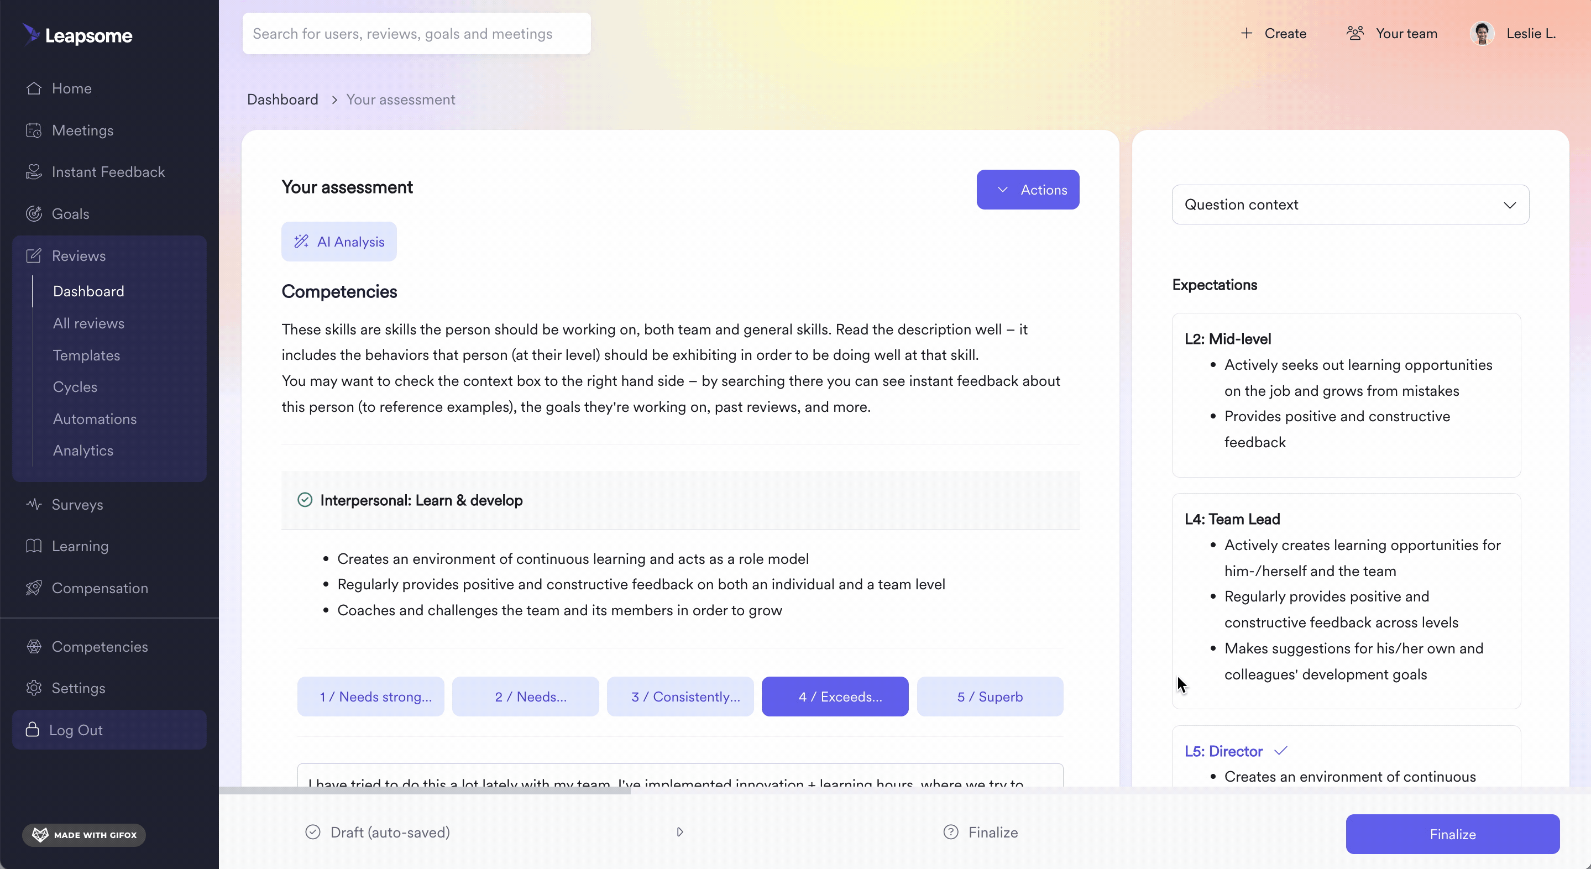Click the Competencies badge icon
Viewport: 1591px width, 869px height.
coord(34,647)
